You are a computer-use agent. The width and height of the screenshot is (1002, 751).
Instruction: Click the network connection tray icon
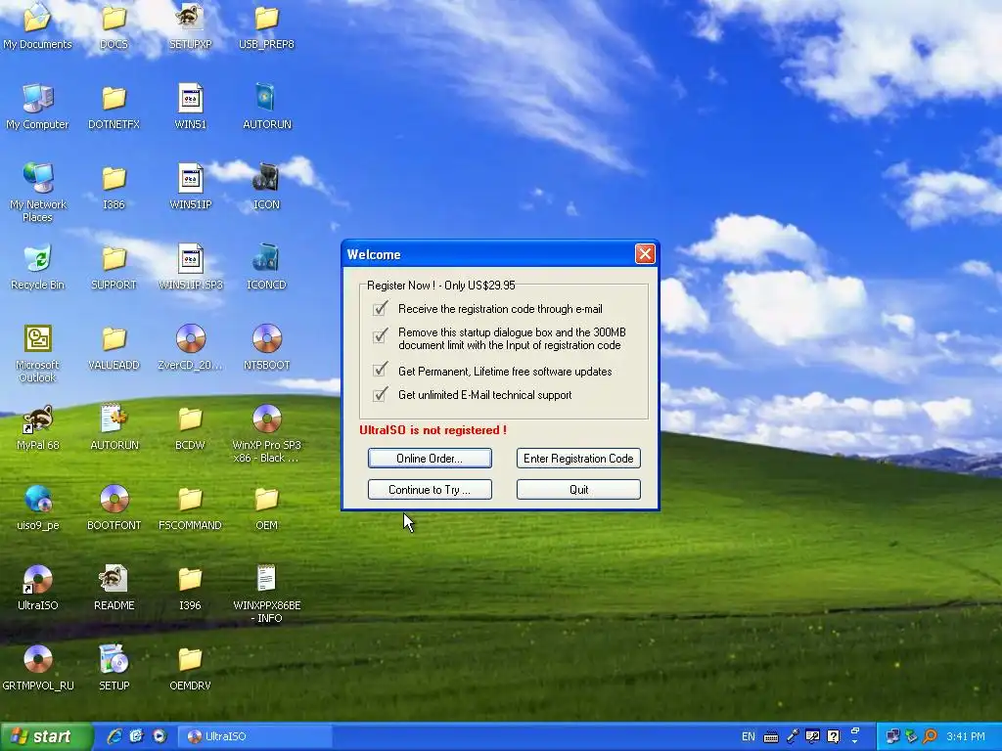tap(892, 736)
